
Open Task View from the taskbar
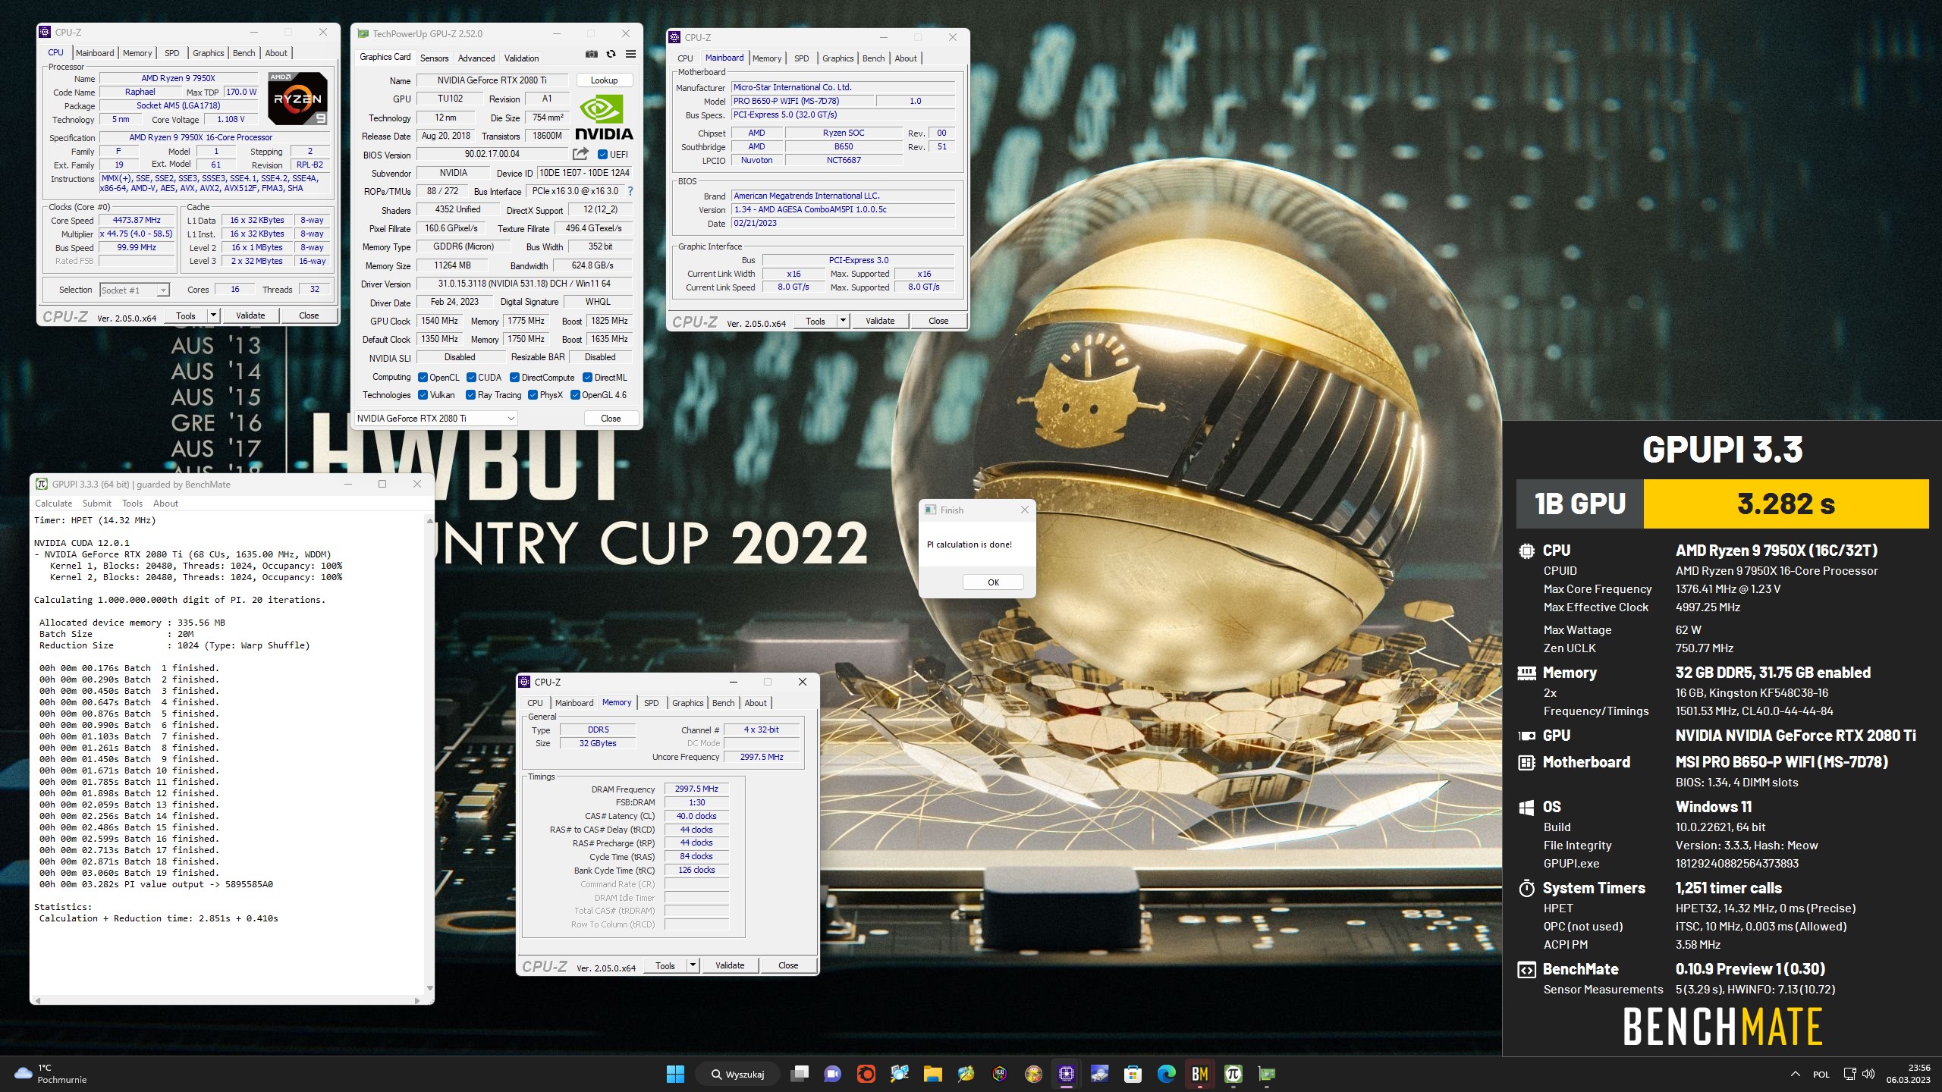click(x=800, y=1074)
